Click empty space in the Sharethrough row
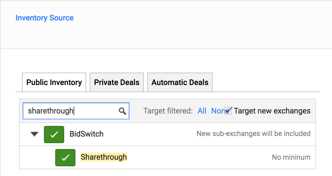 pyautogui.click(x=199, y=157)
